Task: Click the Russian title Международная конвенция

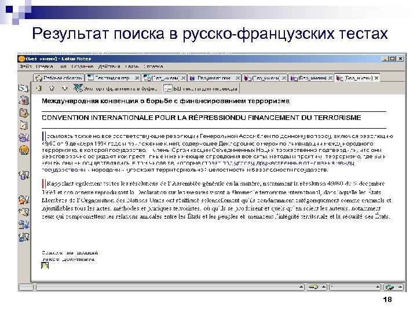Action: 166,101
